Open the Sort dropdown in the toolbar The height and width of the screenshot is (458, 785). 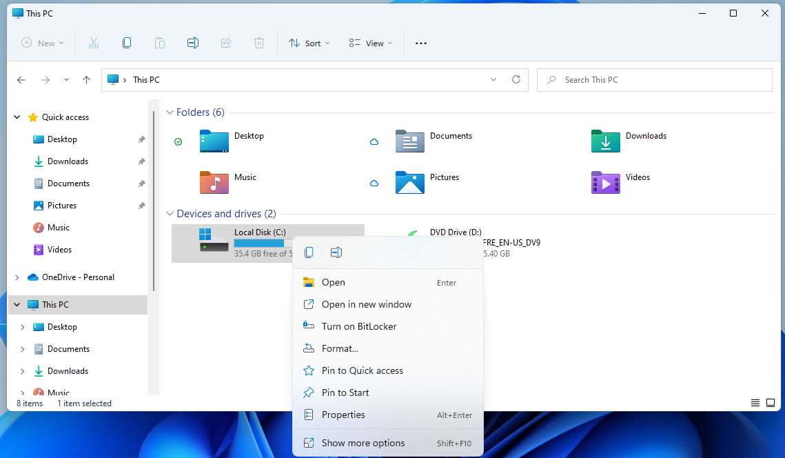click(x=309, y=43)
